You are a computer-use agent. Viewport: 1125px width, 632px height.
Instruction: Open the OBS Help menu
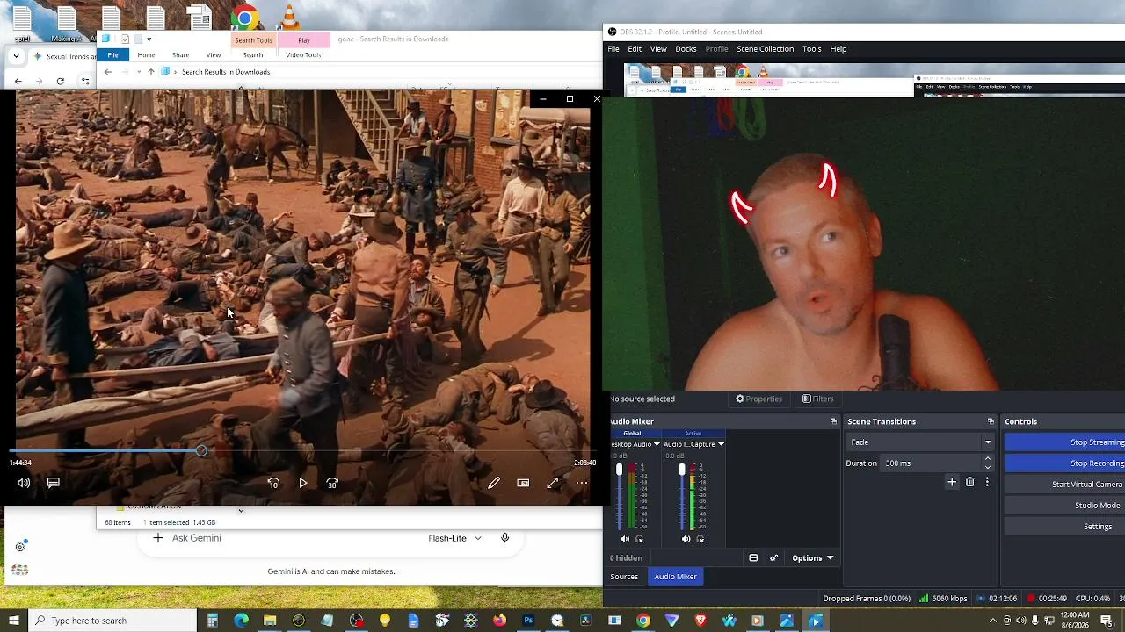[838, 49]
